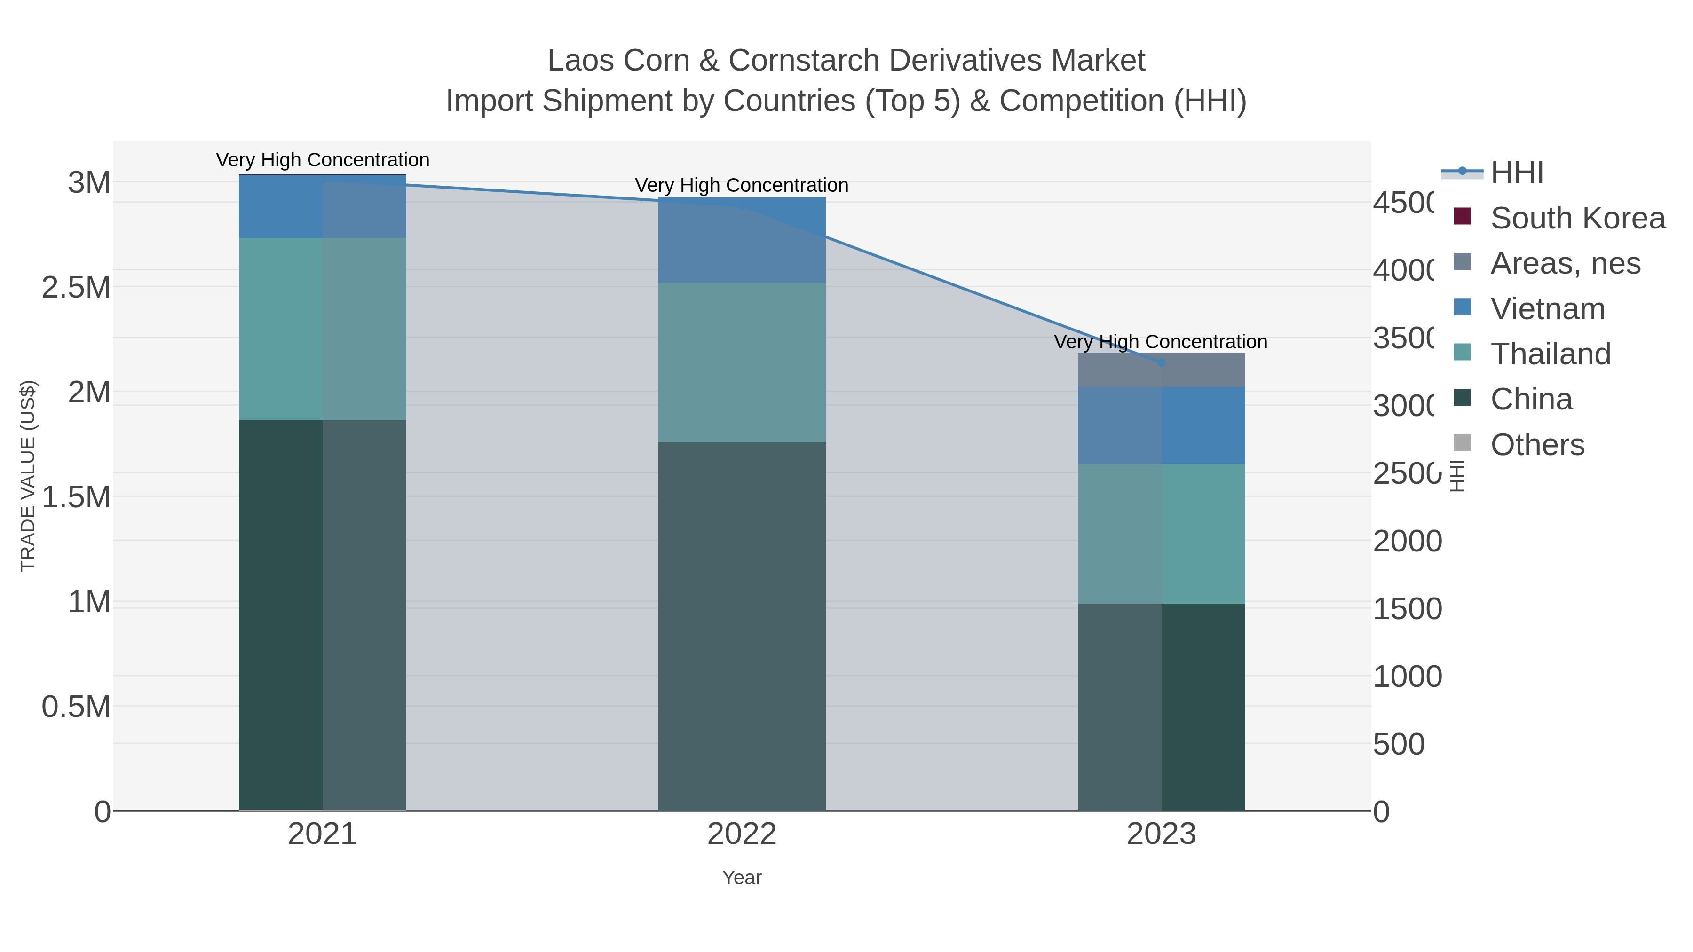Image resolution: width=1693 pixels, height=952 pixels.
Task: Click the South Korea maroon legend swatch
Action: [x=1462, y=216]
